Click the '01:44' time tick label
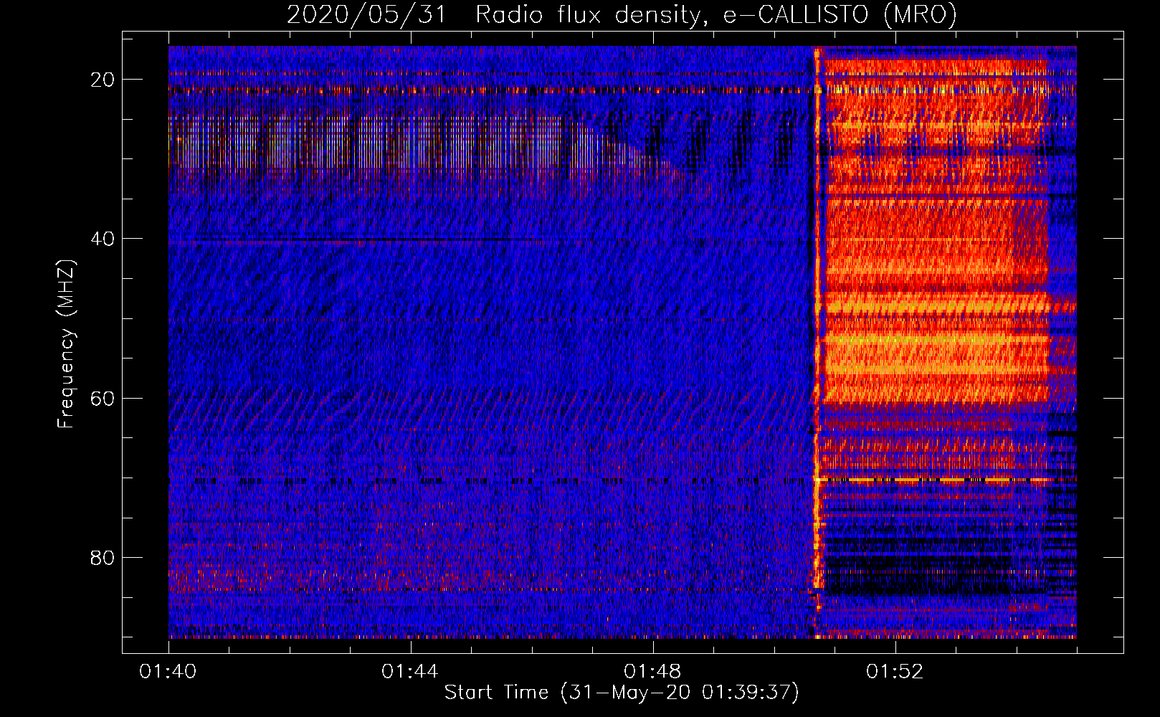The width and height of the screenshot is (1160, 717). (x=410, y=672)
